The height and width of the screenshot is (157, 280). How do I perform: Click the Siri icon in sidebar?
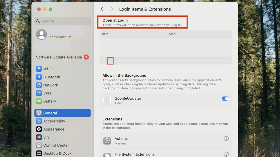(39, 137)
